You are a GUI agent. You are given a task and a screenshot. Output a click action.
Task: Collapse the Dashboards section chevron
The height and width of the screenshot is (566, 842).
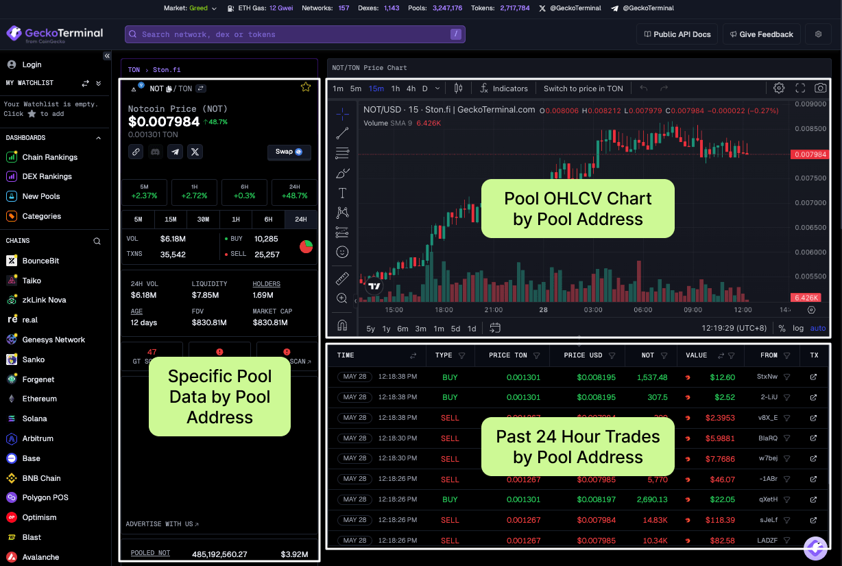click(98, 138)
